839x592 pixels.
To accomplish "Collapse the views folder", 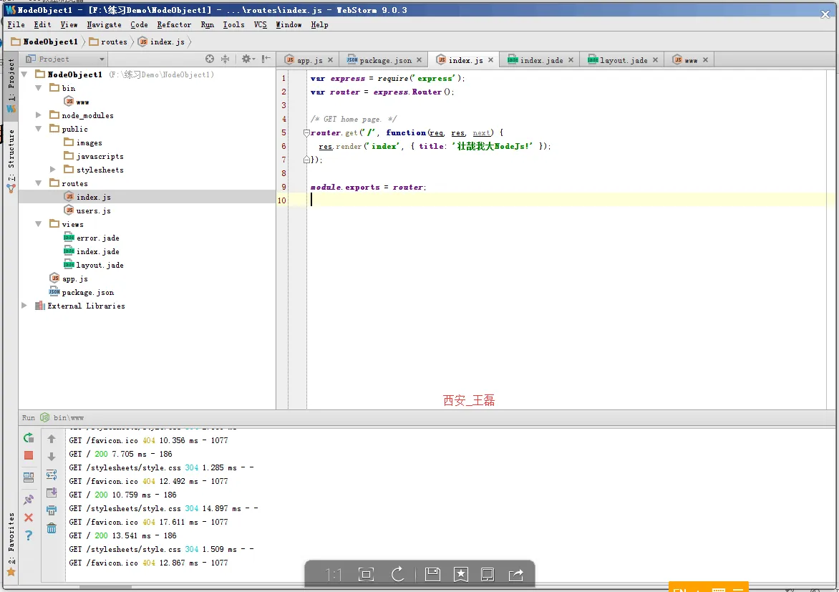I will (39, 224).
